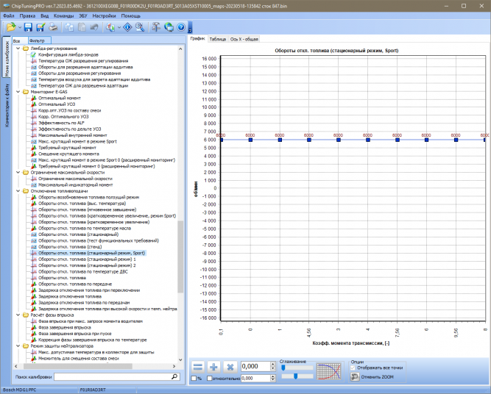Click the smoothing curve preview thumbnail

coord(328,371)
